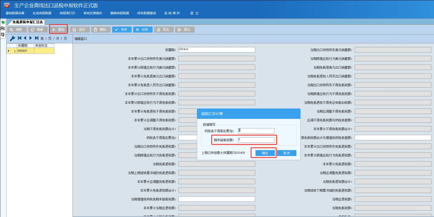
Task: Open the 审核反馈接收 menu
Action: [x=93, y=13]
